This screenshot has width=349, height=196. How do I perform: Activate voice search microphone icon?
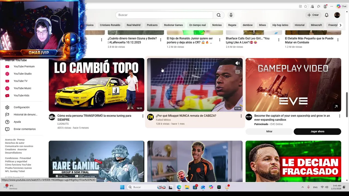coord(231,15)
